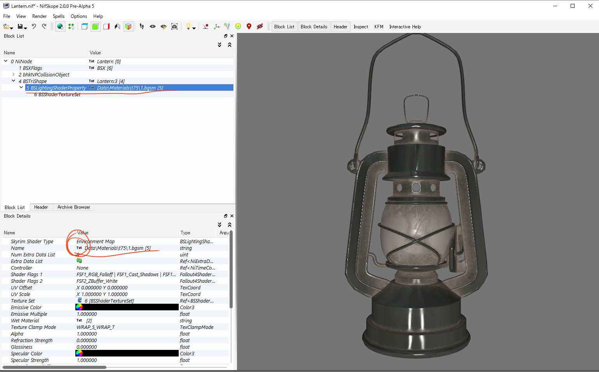599x372 pixels.
Task: Switch to the Archive Browser tab
Action: tap(73, 207)
